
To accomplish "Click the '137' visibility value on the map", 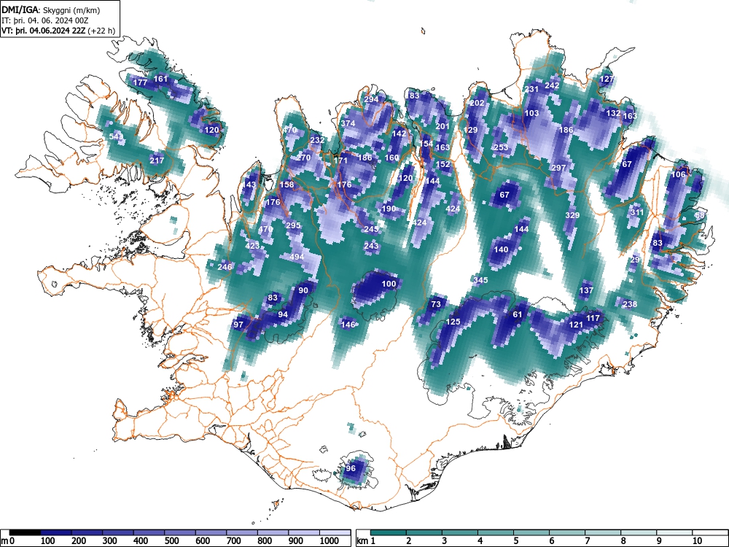I will (x=586, y=291).
